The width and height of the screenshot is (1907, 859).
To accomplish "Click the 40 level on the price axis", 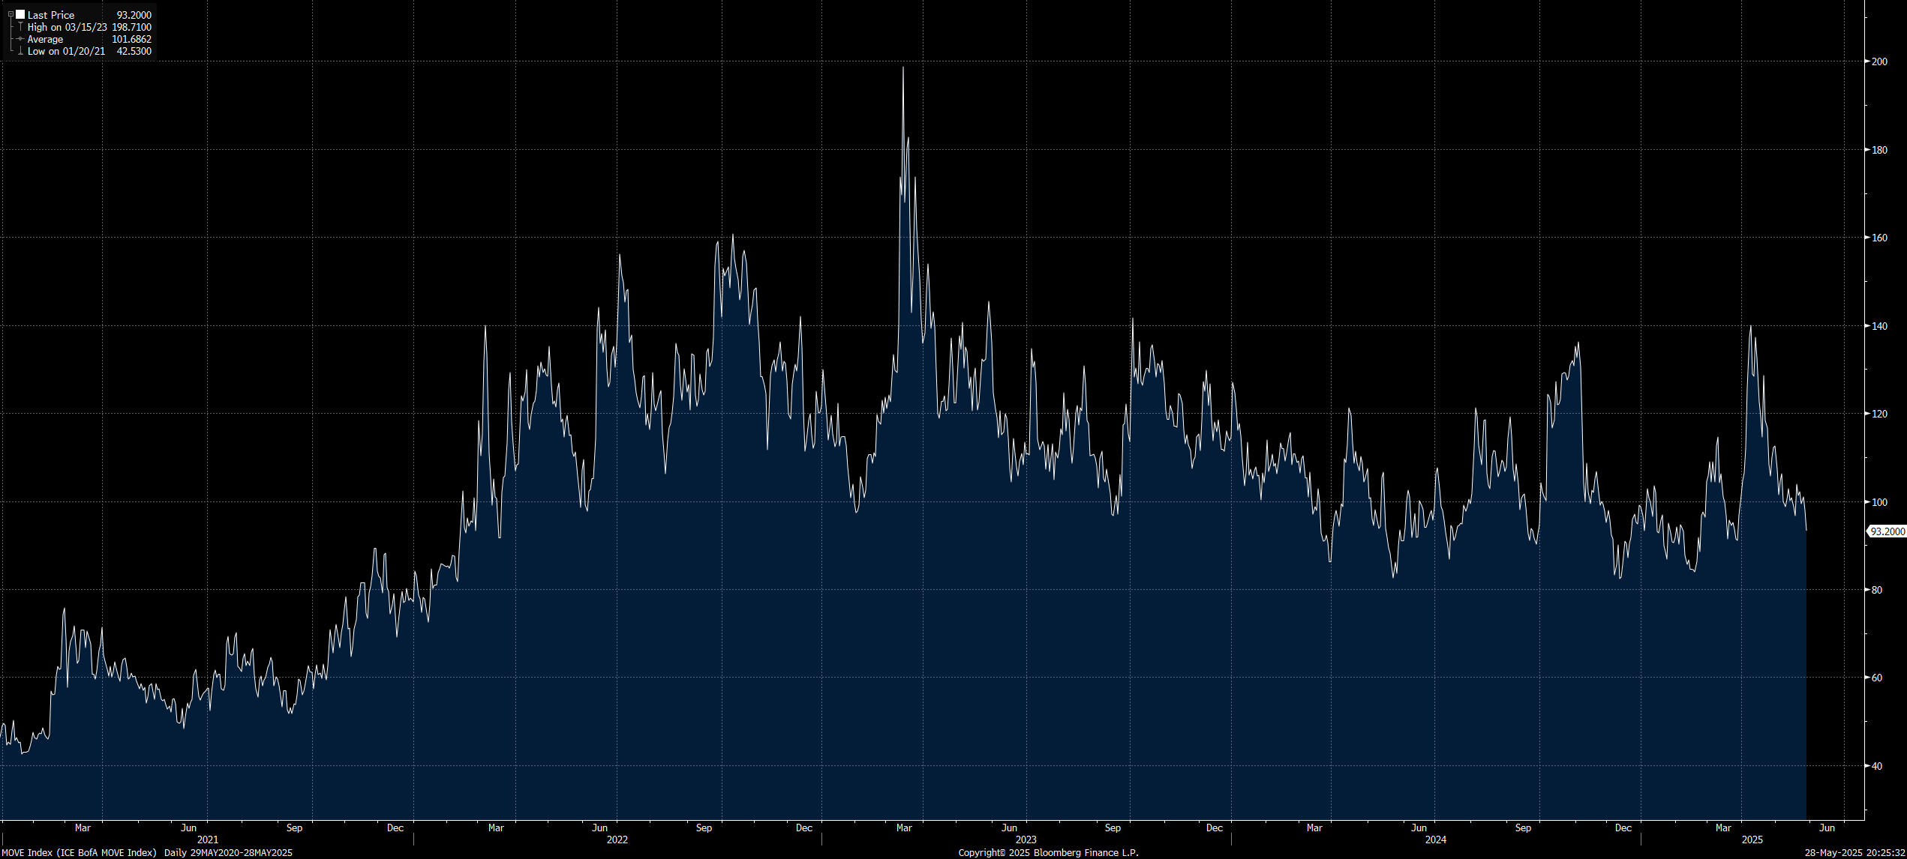I will click(x=1876, y=766).
